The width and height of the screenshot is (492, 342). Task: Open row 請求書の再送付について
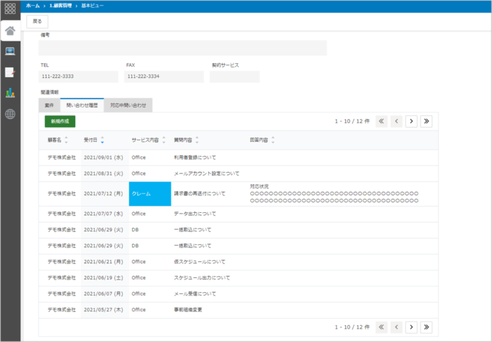(238, 194)
